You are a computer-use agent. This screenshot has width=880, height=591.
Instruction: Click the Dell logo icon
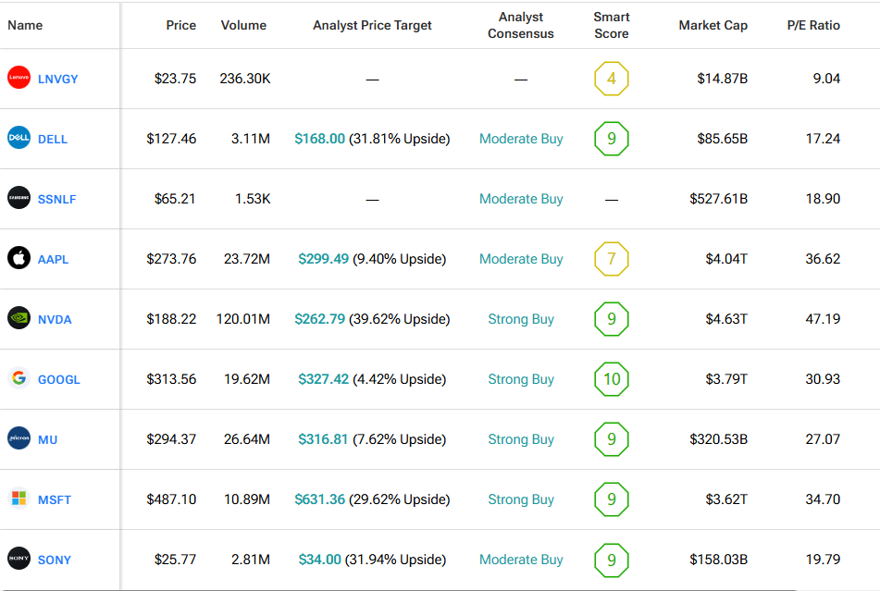[19, 139]
